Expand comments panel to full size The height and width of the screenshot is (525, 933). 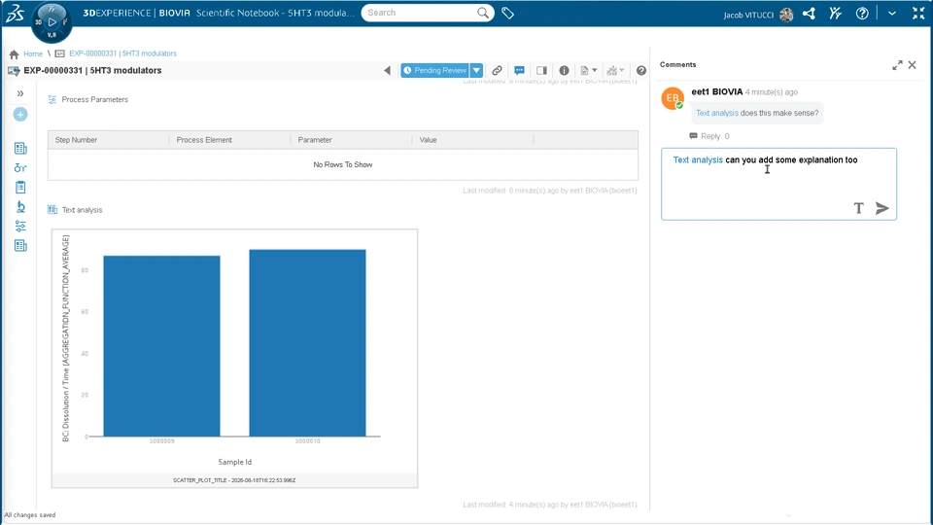[897, 65]
